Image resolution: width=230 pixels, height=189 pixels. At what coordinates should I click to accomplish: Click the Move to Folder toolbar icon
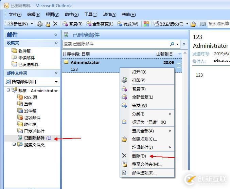(48, 24)
